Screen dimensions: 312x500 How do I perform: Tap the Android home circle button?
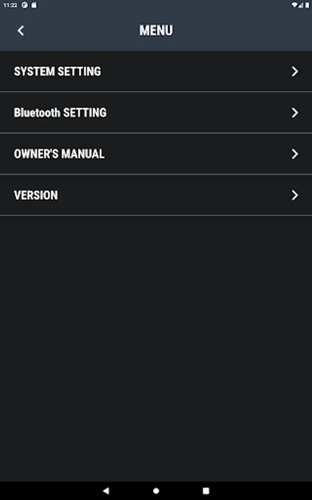click(x=156, y=491)
